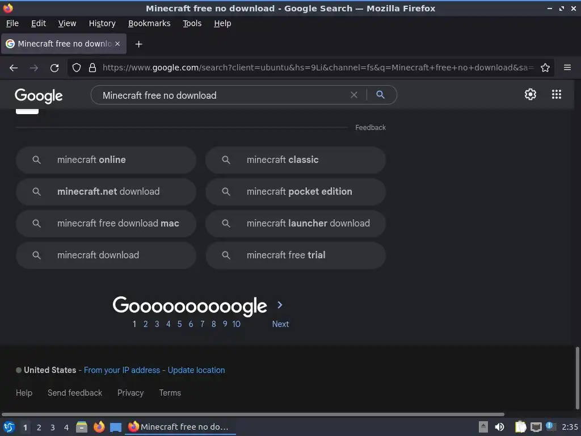Click the horizontal scrollbar at page bottom
Viewport: 581px width, 436px height.
click(252, 414)
